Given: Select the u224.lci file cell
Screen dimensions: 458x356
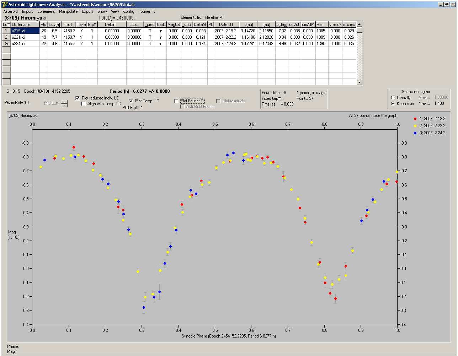Looking at the screenshot, I should (25, 44).
